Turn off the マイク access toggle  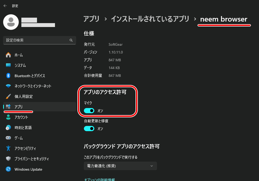(x=89, y=111)
